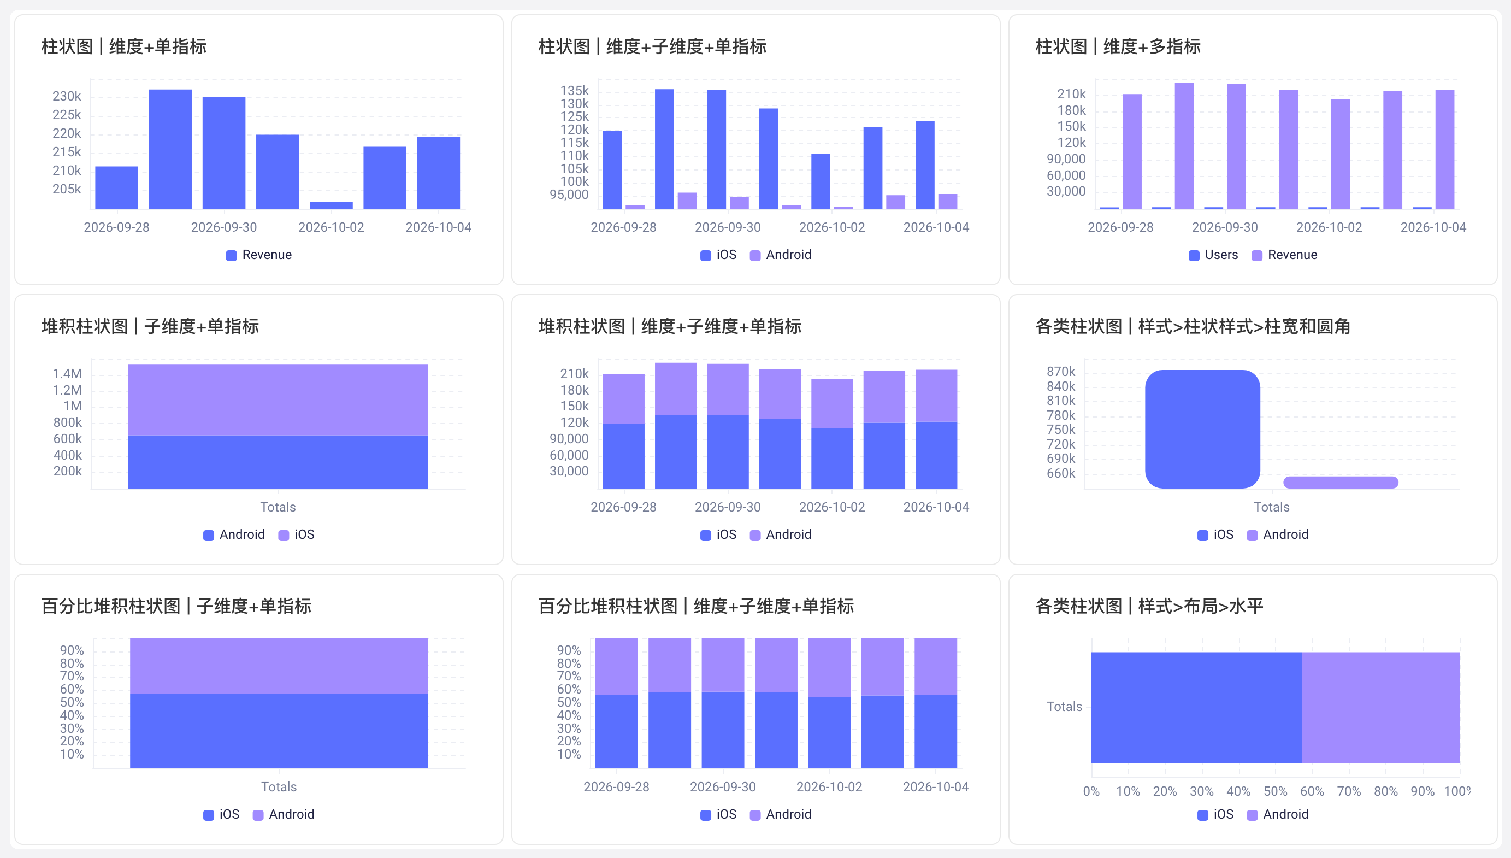Toggle the iOS legend in the 堆积柱状图 | 维度+子维度+单指标 chart
This screenshot has width=1511, height=858.
pyautogui.click(x=718, y=534)
